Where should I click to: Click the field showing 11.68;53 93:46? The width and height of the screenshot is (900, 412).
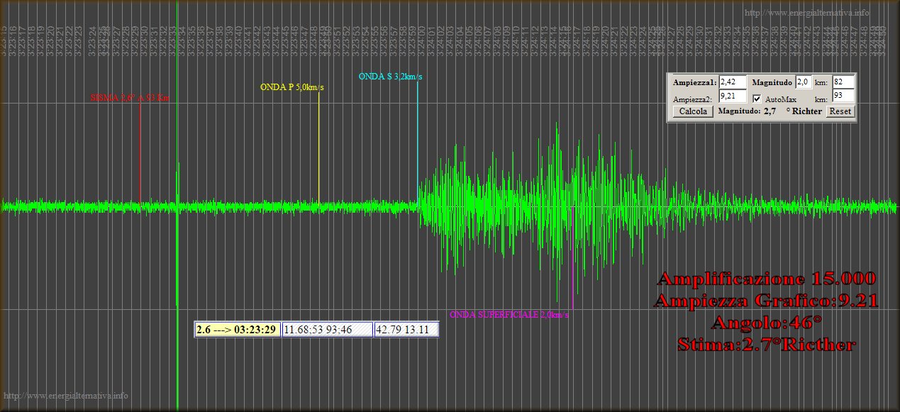(x=327, y=329)
